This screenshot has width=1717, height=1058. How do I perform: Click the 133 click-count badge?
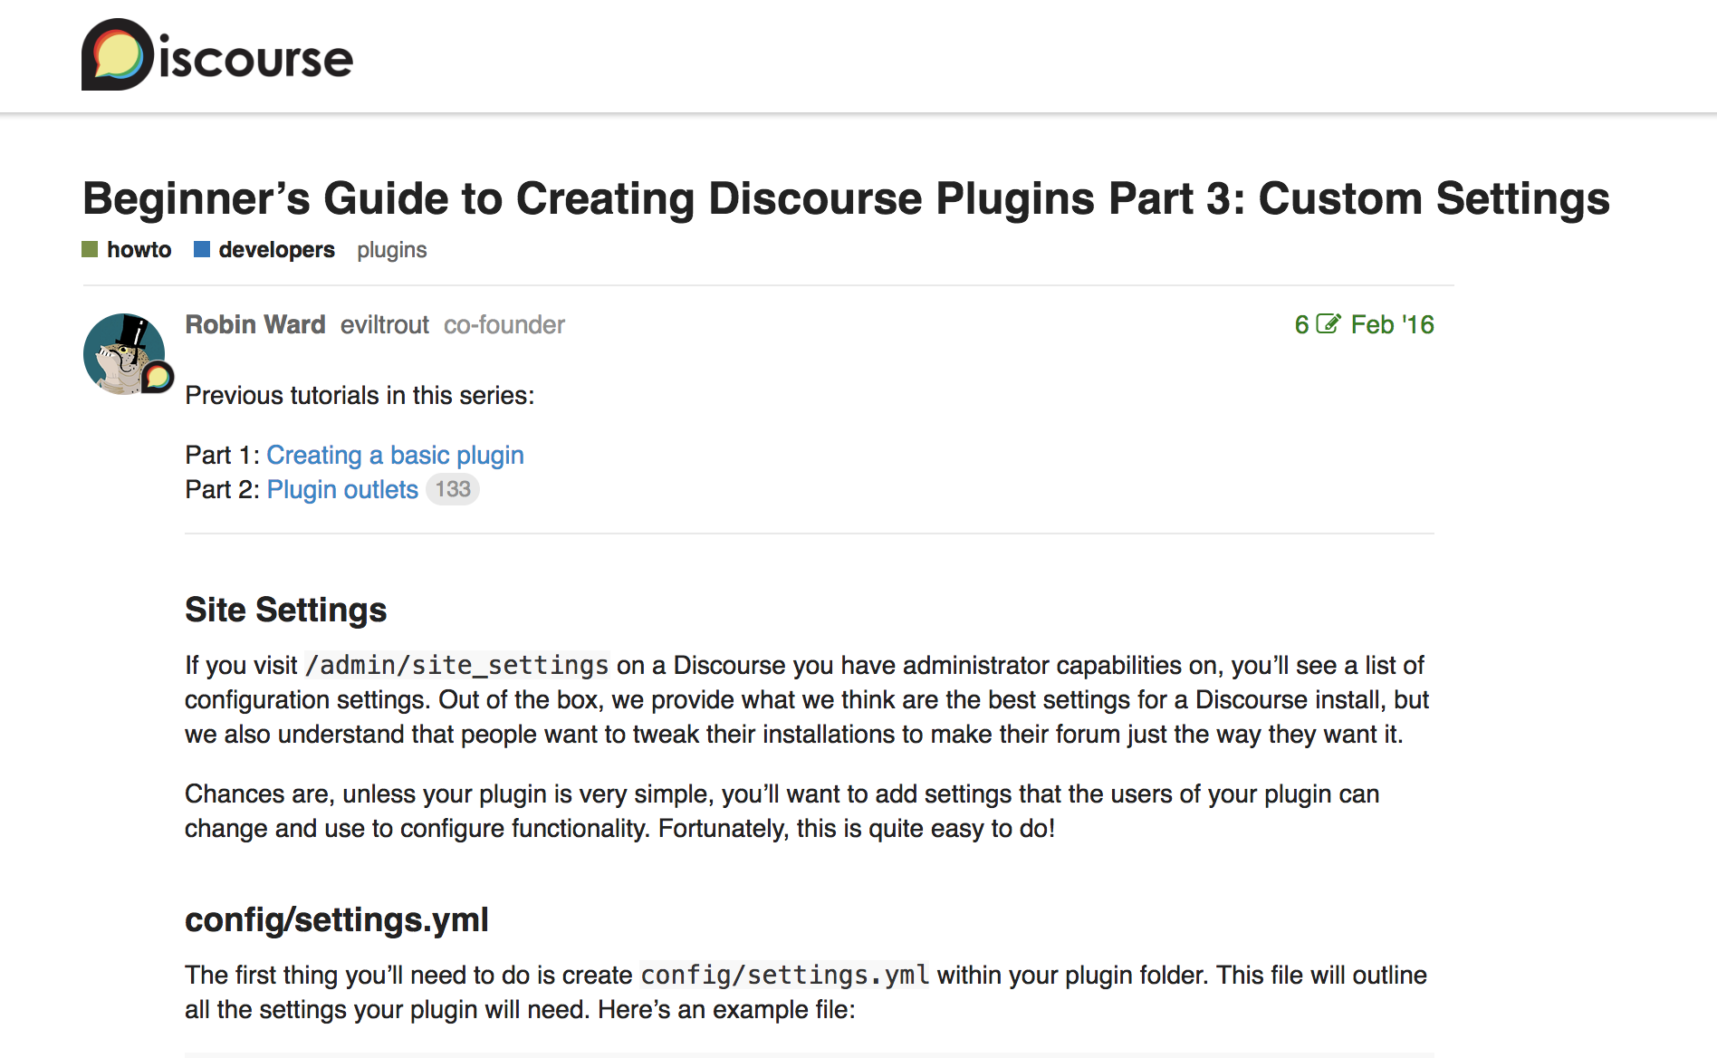tap(453, 489)
